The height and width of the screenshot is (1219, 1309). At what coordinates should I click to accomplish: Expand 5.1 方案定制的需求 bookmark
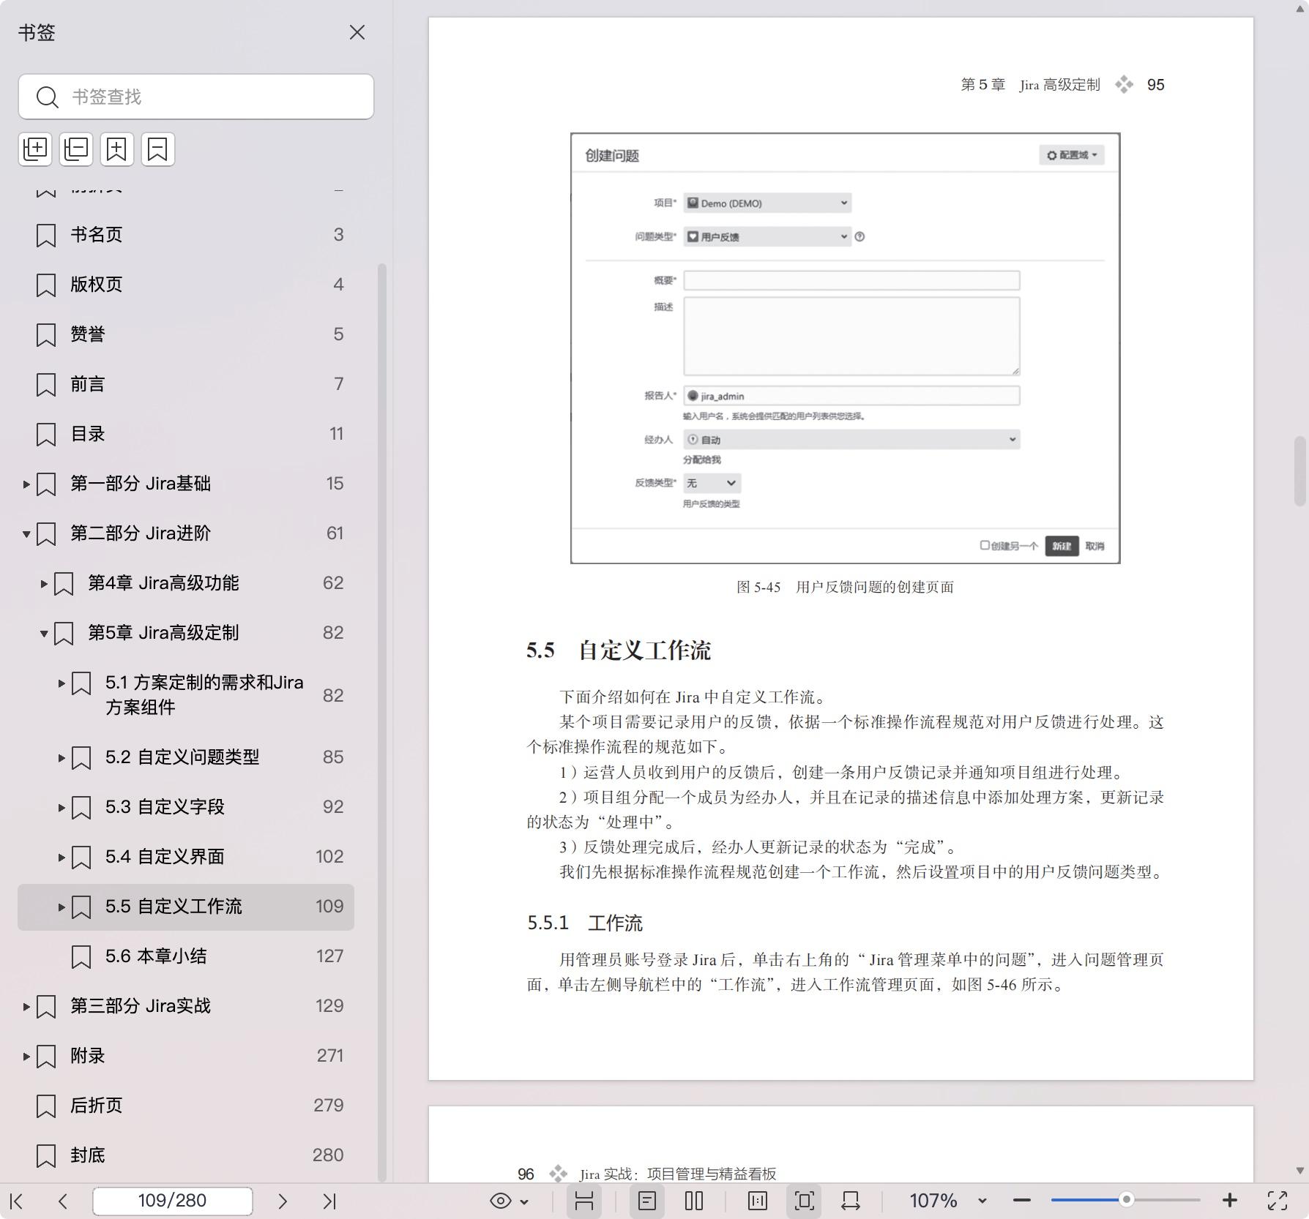pos(61,683)
